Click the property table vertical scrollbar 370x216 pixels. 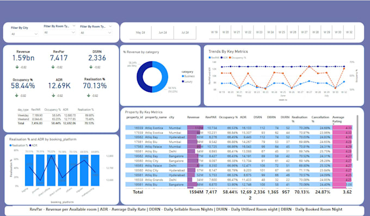coord(357,138)
